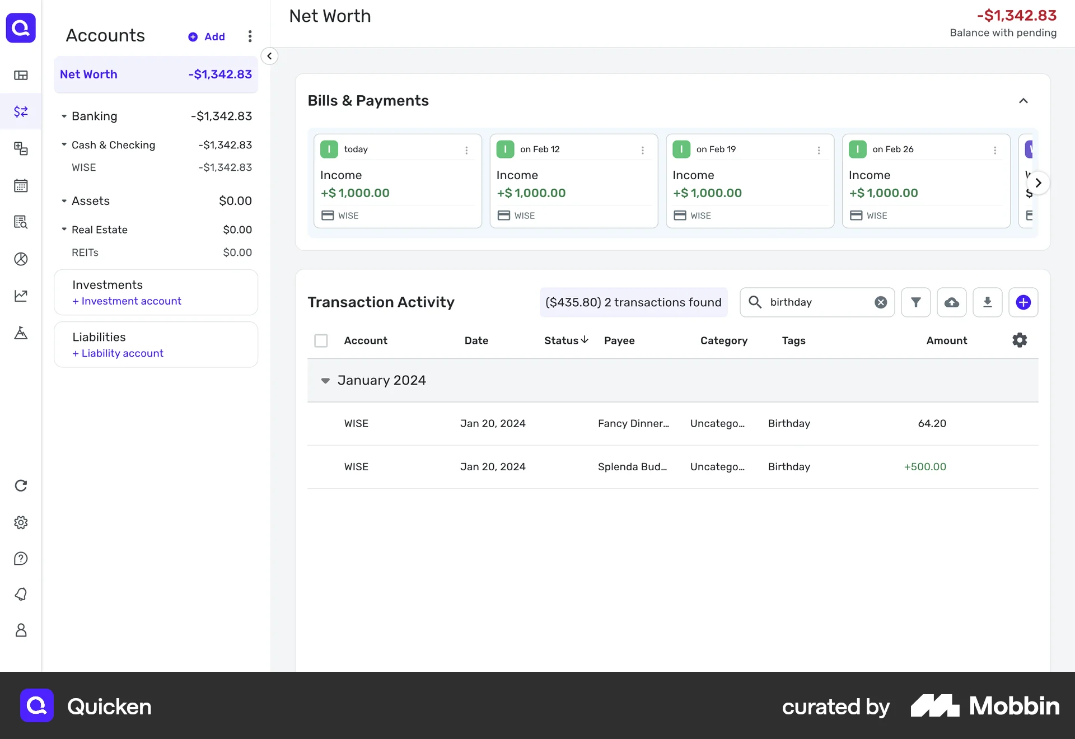
Task: Show next bills with right arrow
Action: (1038, 183)
